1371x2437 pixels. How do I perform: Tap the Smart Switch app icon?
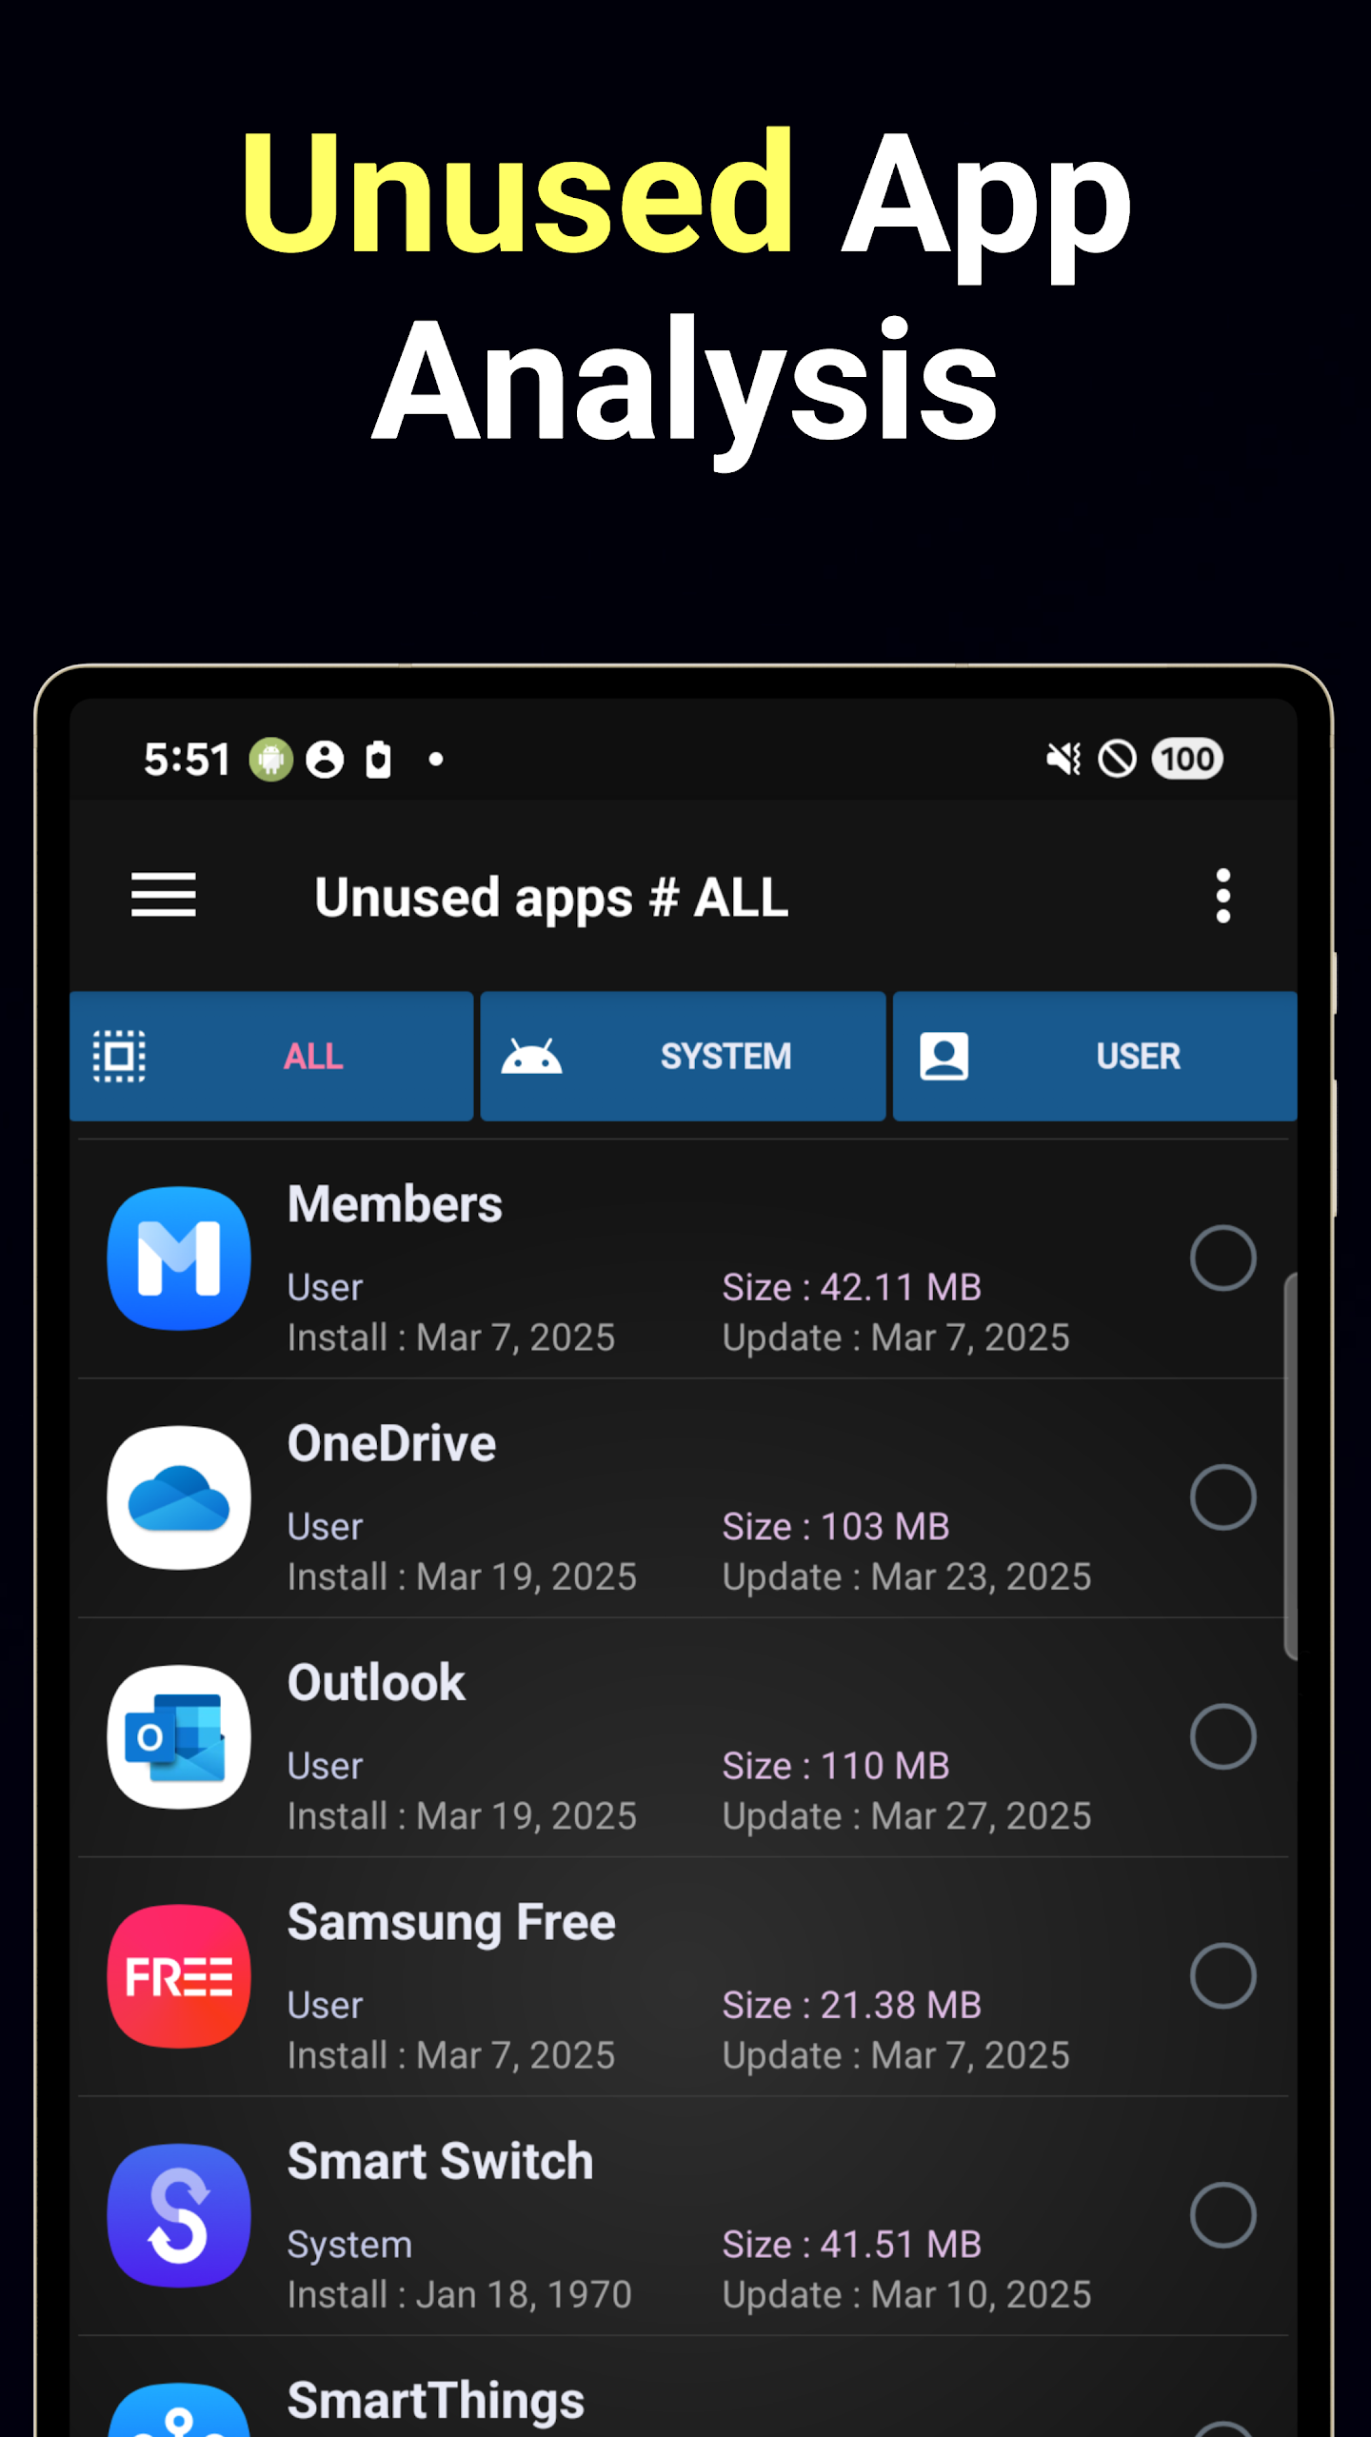coord(179,2215)
